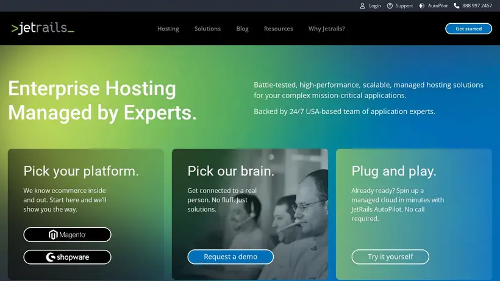Click the Login user icon
This screenshot has height=281, width=500.
tap(362, 5)
